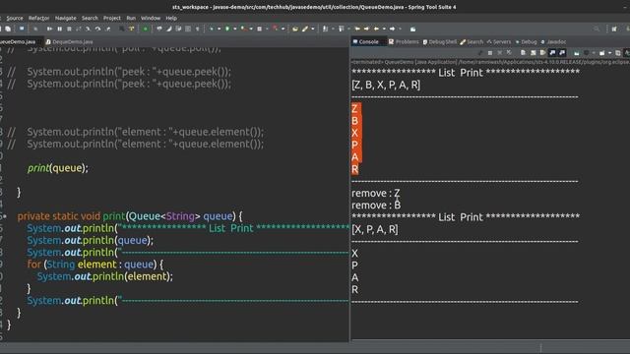Click console line '[X, P, A, R]'

pos(374,229)
